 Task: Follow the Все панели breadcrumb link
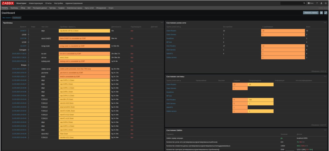pyautogui.click(x=7, y=18)
